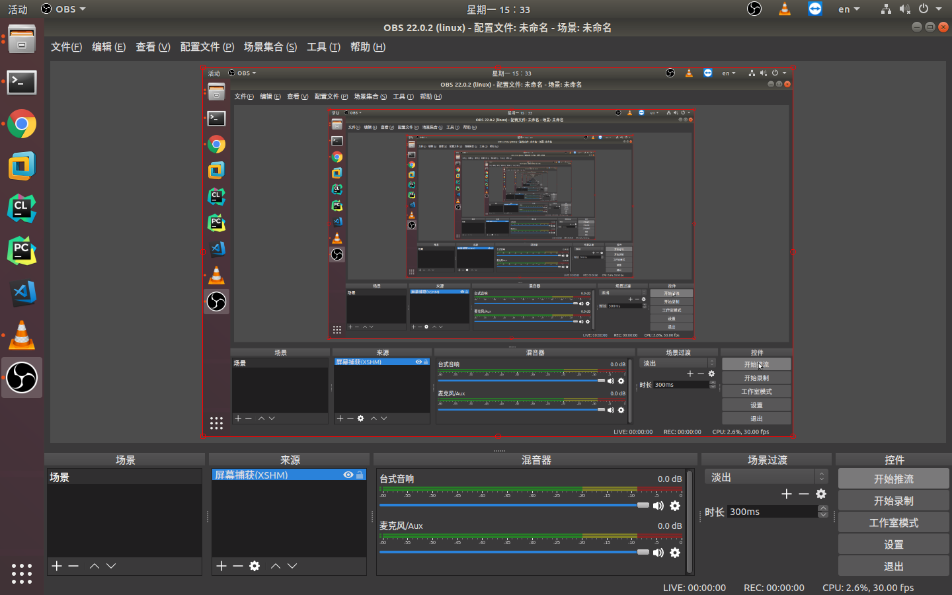Open 设置 settings button

894,544
